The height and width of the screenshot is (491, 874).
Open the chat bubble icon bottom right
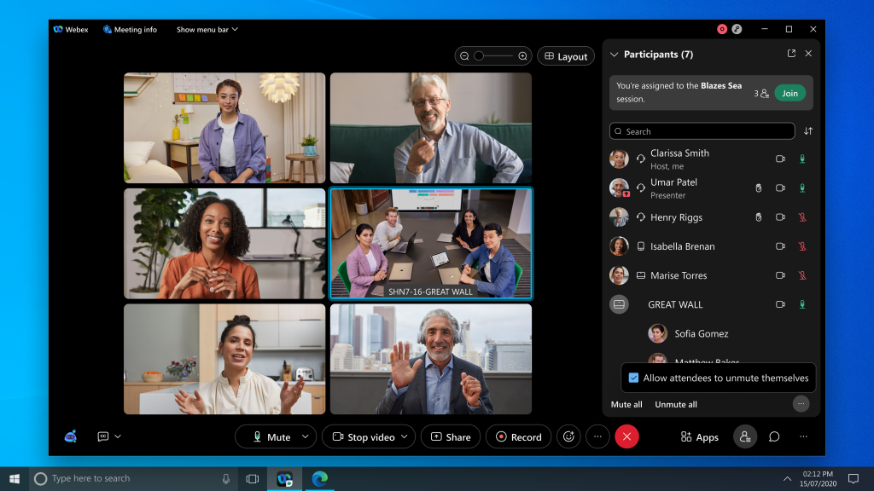[x=773, y=436]
